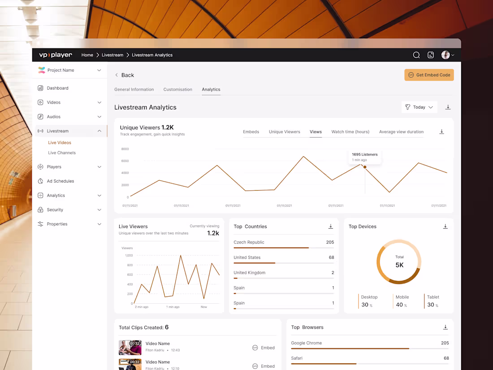The width and height of the screenshot is (493, 370).
Task: Select the Videos icon in the sidebar
Action: click(x=40, y=102)
